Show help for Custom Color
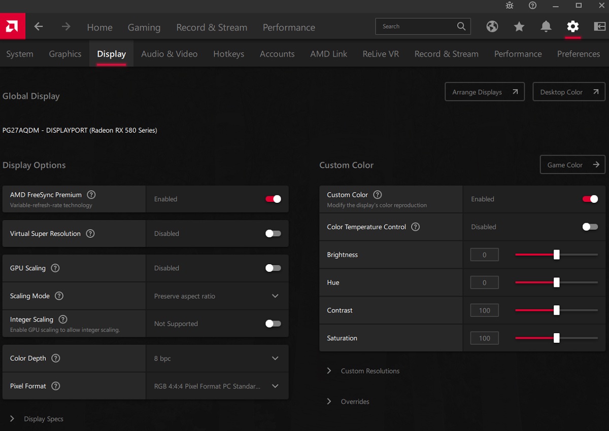Image resolution: width=609 pixels, height=431 pixels. [378, 195]
